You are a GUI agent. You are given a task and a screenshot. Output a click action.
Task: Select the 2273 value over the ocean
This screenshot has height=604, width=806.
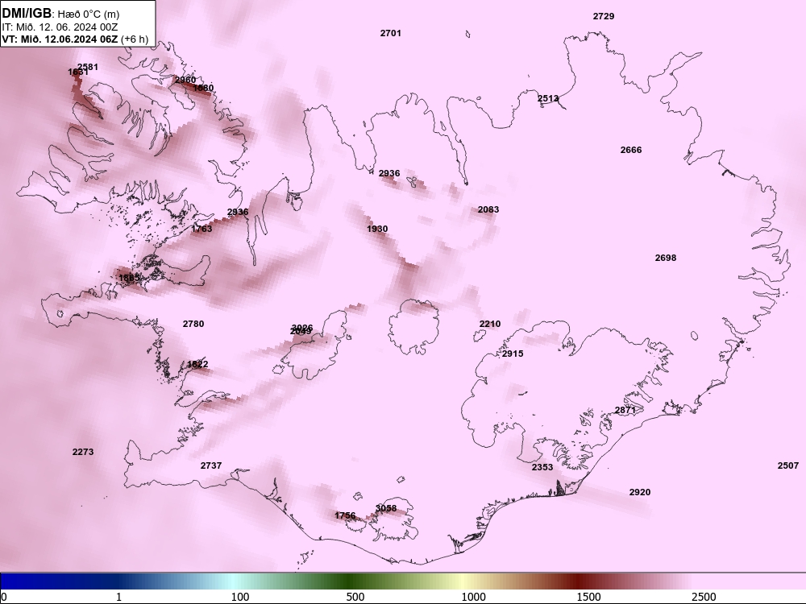tap(83, 452)
